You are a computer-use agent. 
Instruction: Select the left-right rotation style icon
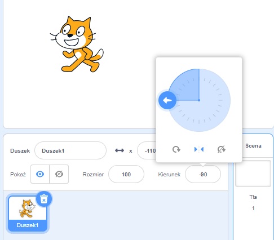tap(199, 149)
